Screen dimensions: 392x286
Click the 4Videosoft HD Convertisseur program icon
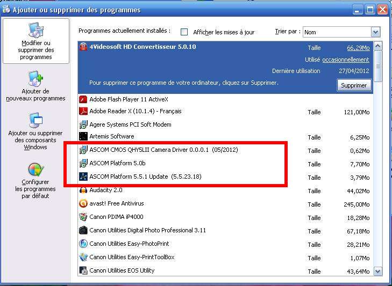tap(83, 47)
